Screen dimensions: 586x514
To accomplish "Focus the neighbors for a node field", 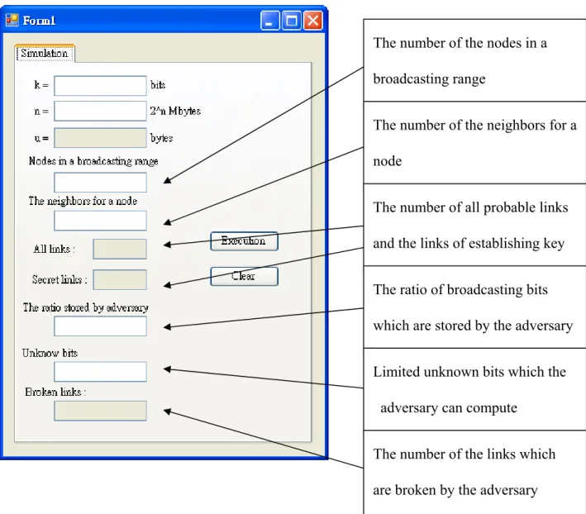I will [x=100, y=221].
